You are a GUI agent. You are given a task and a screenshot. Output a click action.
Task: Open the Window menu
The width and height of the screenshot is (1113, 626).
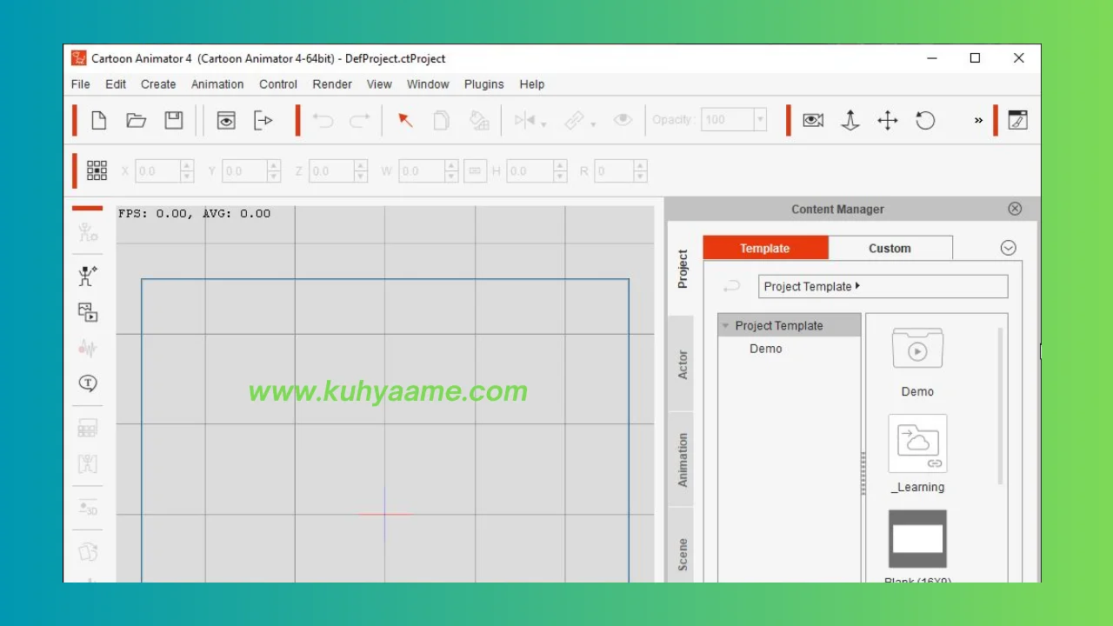coord(428,84)
